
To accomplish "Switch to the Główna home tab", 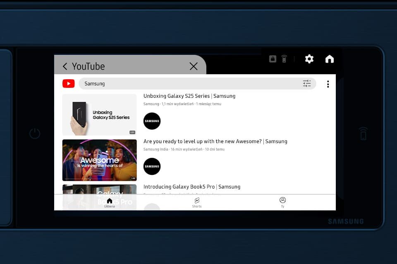I will pyautogui.click(x=109, y=202).
